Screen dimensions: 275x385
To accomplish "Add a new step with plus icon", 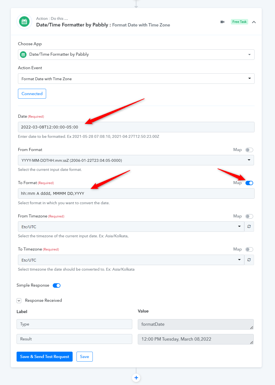I will (x=136, y=378).
